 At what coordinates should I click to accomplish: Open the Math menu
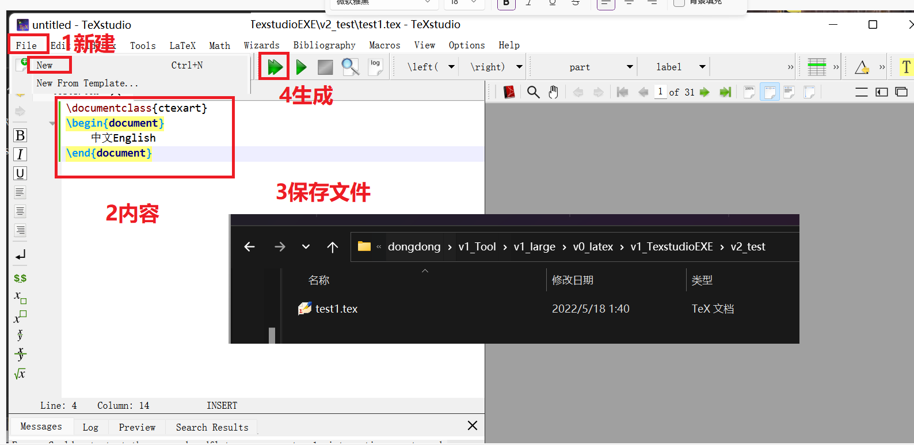[219, 45]
